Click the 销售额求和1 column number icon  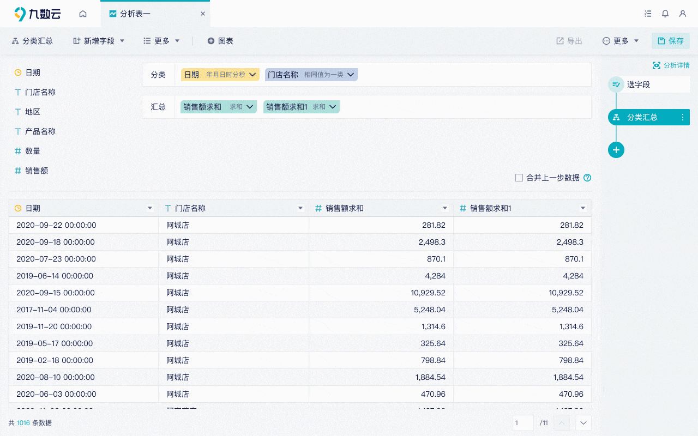(x=463, y=208)
